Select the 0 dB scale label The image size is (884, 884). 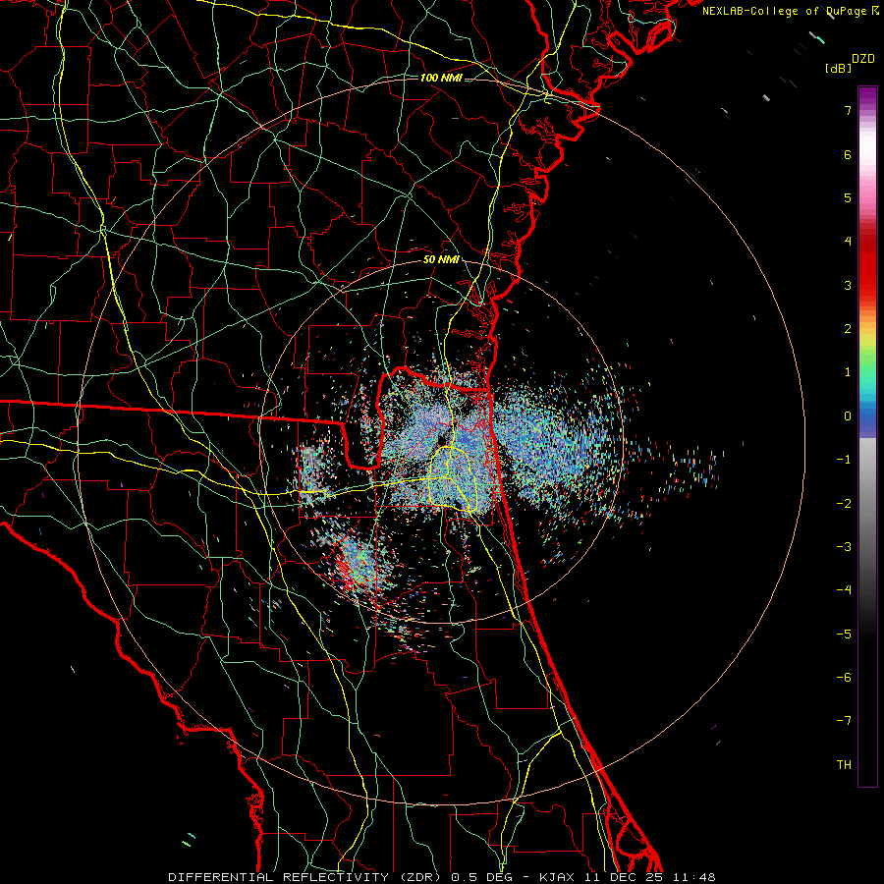tap(848, 416)
